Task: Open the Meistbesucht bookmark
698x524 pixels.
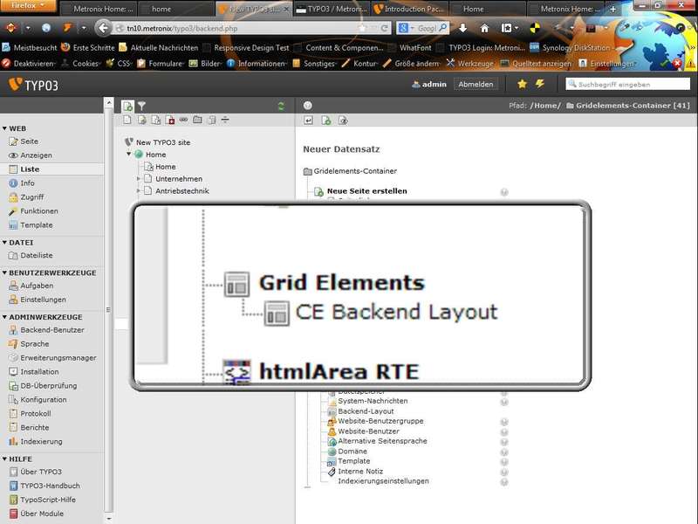Action: point(30,48)
